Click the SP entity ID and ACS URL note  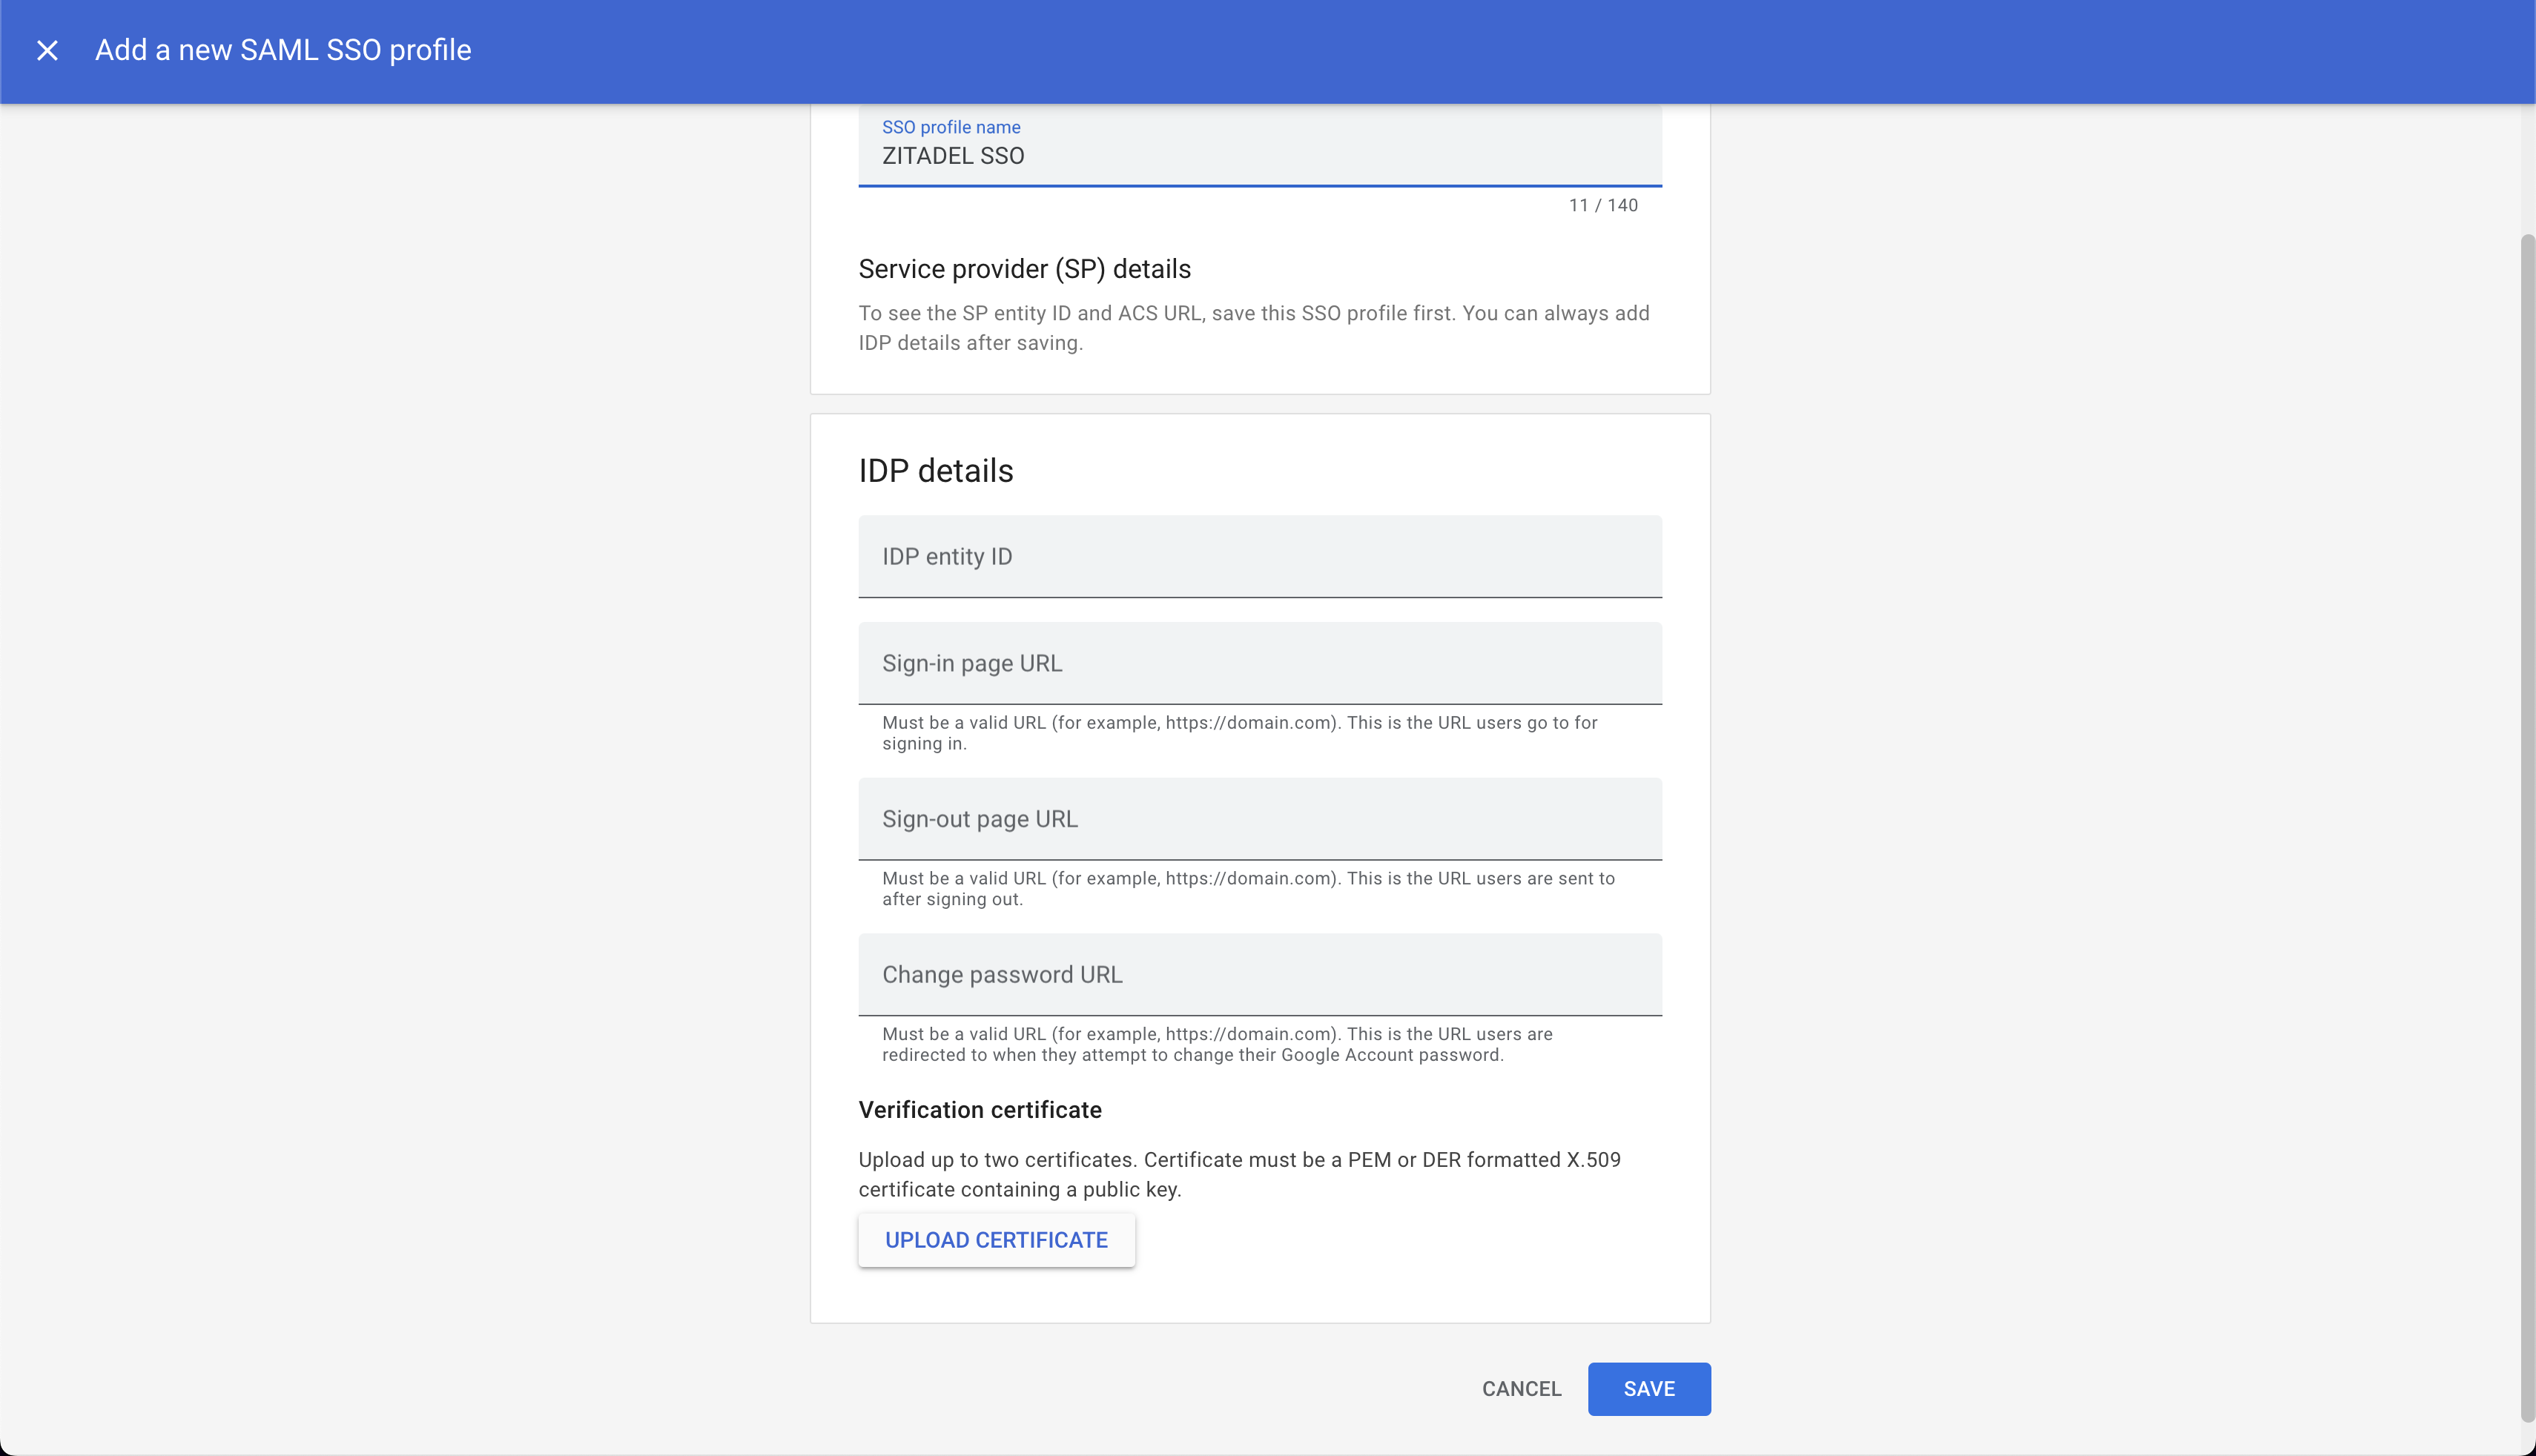pos(1253,328)
